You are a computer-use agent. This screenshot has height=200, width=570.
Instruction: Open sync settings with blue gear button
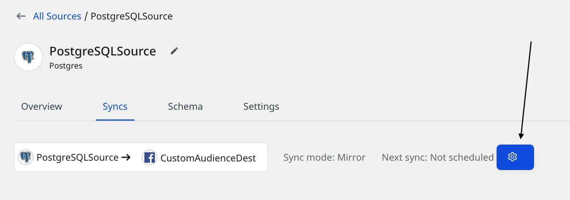click(515, 157)
